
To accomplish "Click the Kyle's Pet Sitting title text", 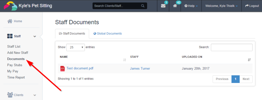I will 35,6.
